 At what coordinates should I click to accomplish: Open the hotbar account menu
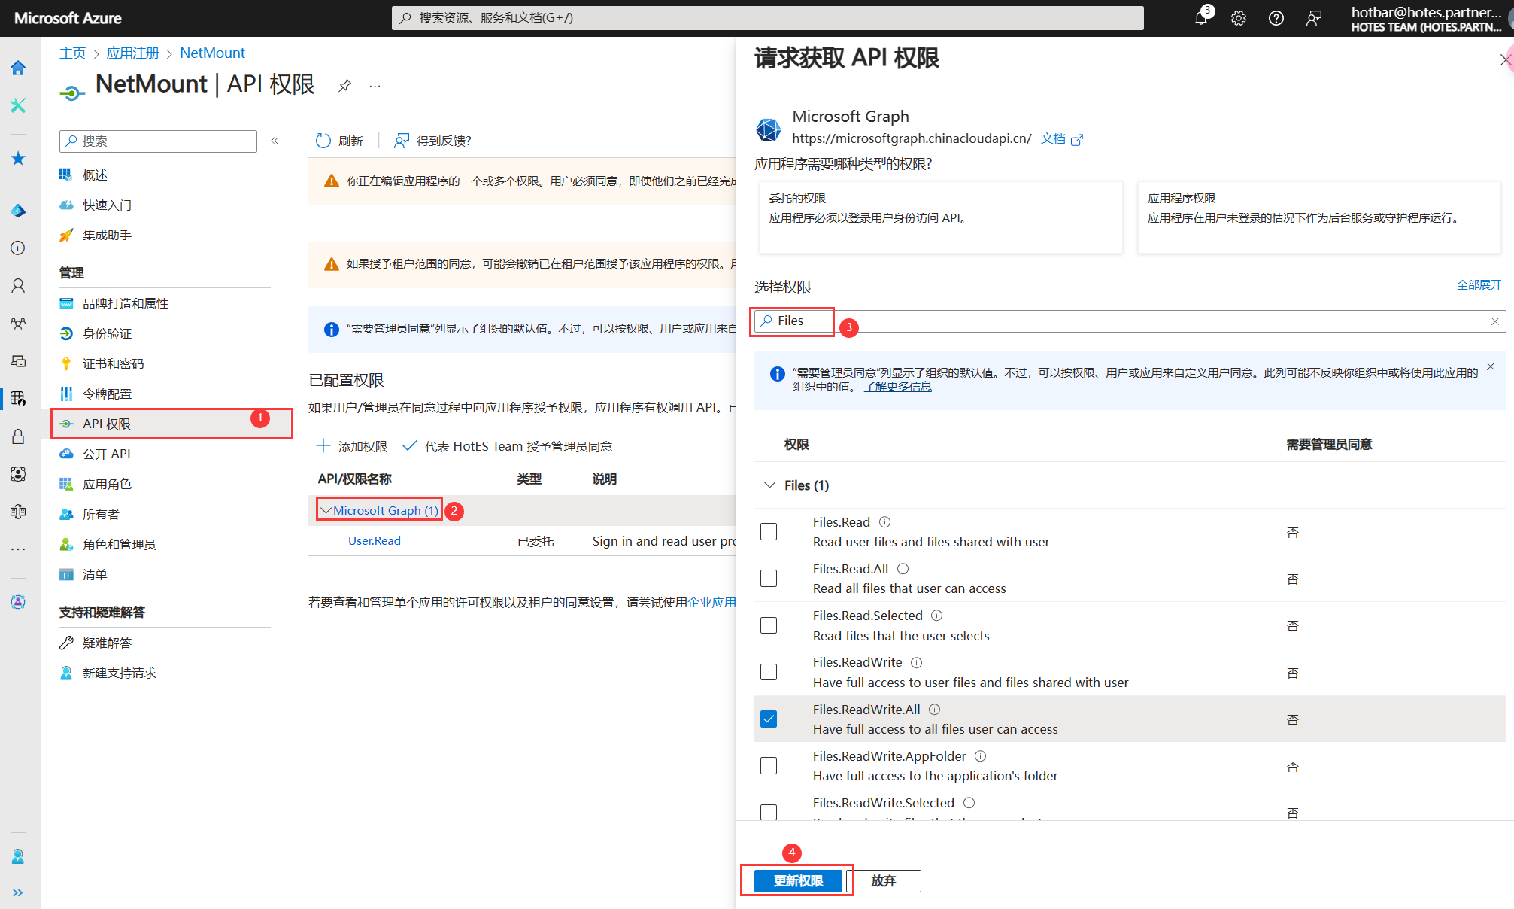click(1425, 18)
